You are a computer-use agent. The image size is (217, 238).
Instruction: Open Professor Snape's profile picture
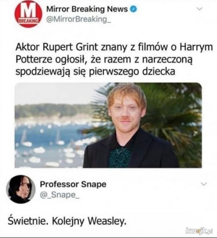21,189
